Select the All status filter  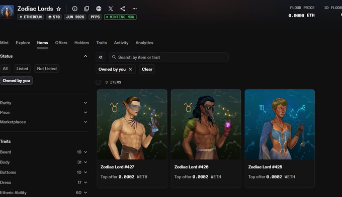pyautogui.click(x=5, y=69)
